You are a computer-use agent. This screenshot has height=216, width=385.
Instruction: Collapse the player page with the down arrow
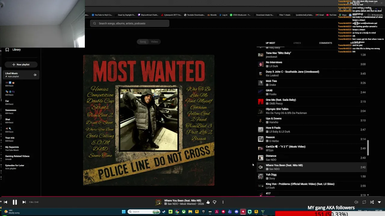[379, 202]
